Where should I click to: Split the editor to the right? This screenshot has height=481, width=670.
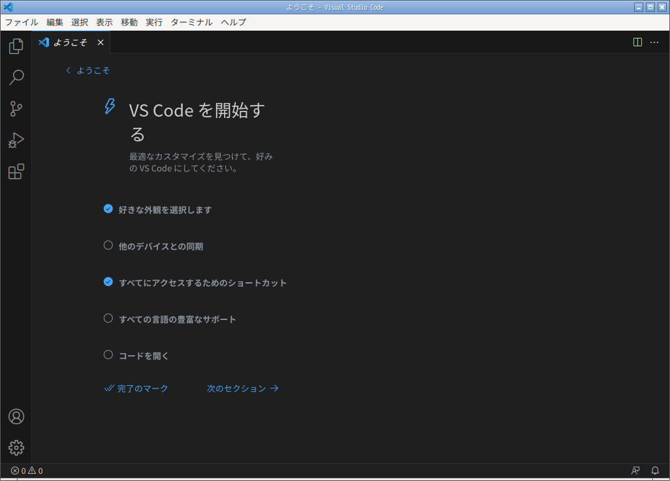pyautogui.click(x=637, y=42)
